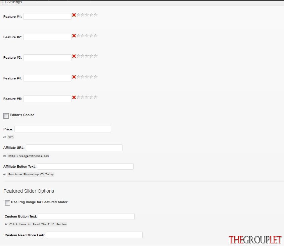The height and width of the screenshot is (246, 284).
Task: Activate the Feature #5 input box
Action: pos(47,99)
